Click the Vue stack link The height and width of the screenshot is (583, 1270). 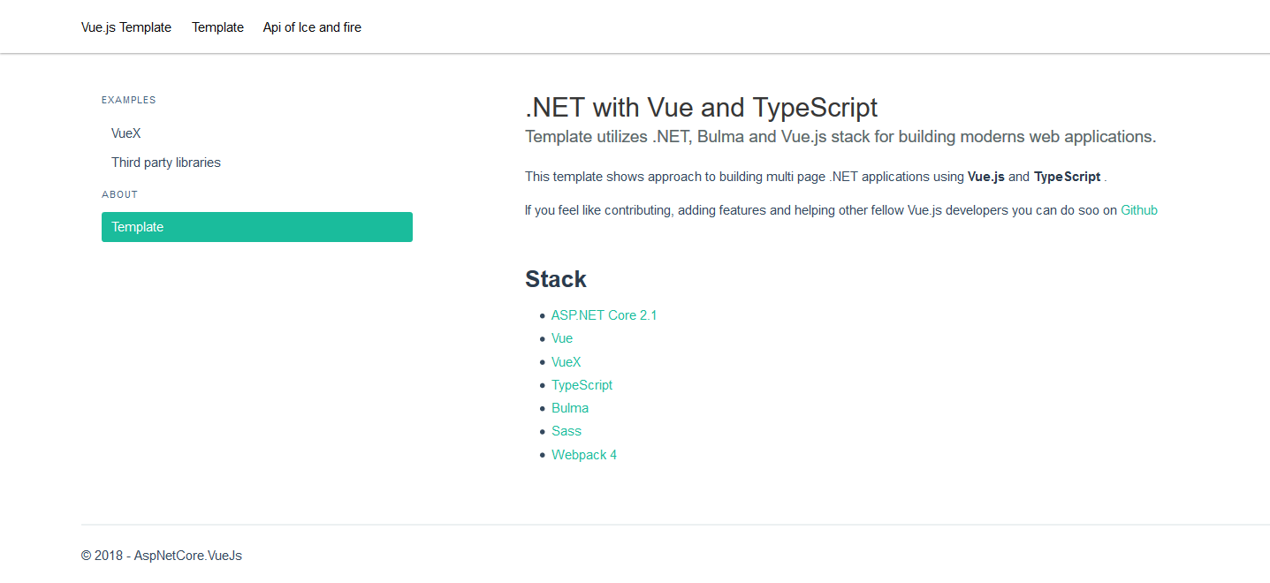click(562, 338)
